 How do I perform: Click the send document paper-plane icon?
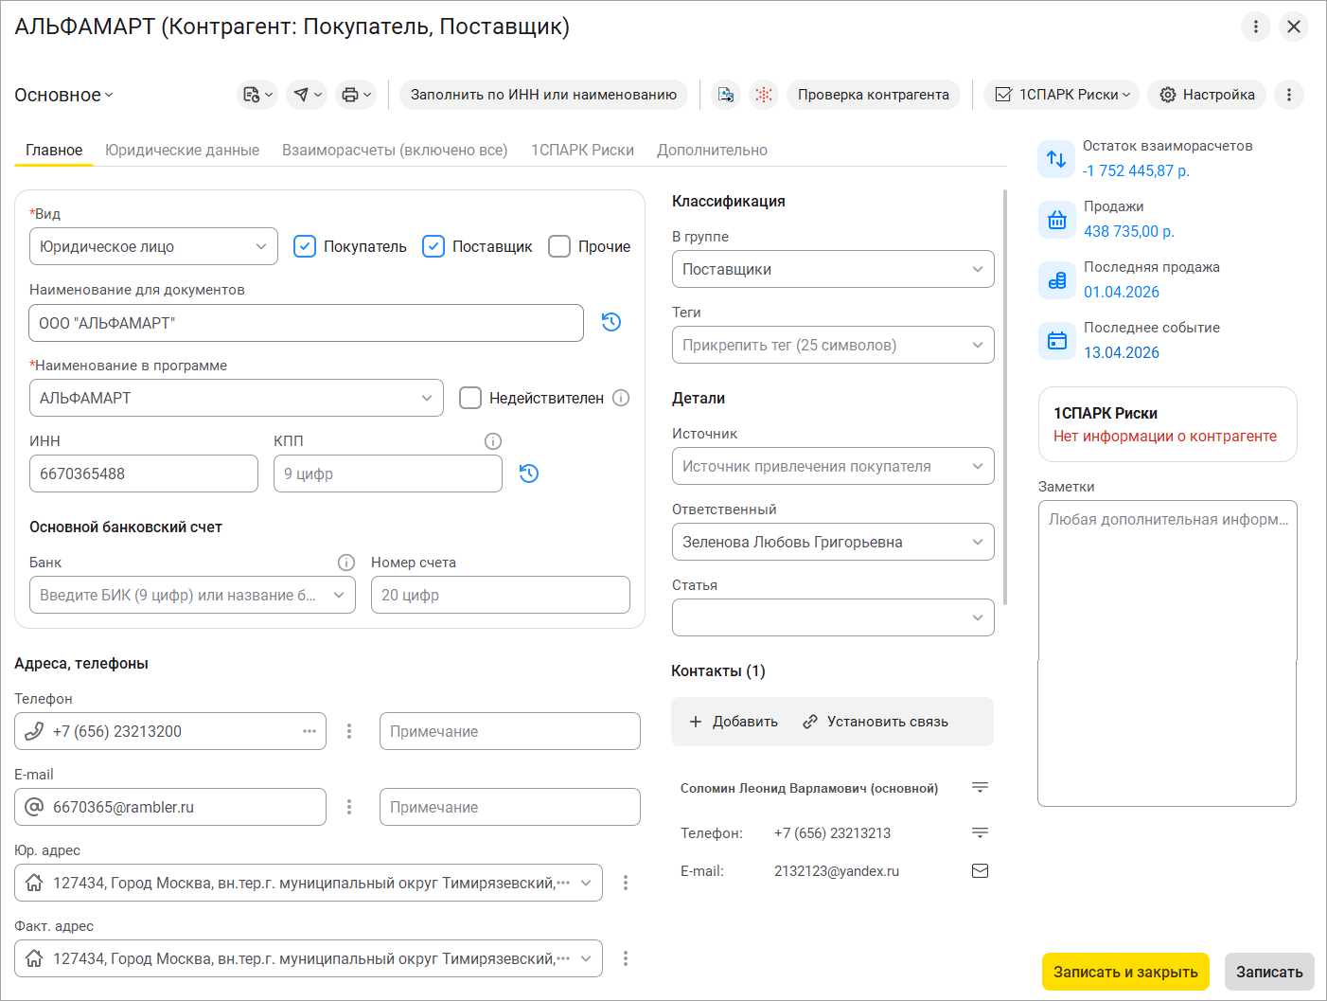coord(302,95)
